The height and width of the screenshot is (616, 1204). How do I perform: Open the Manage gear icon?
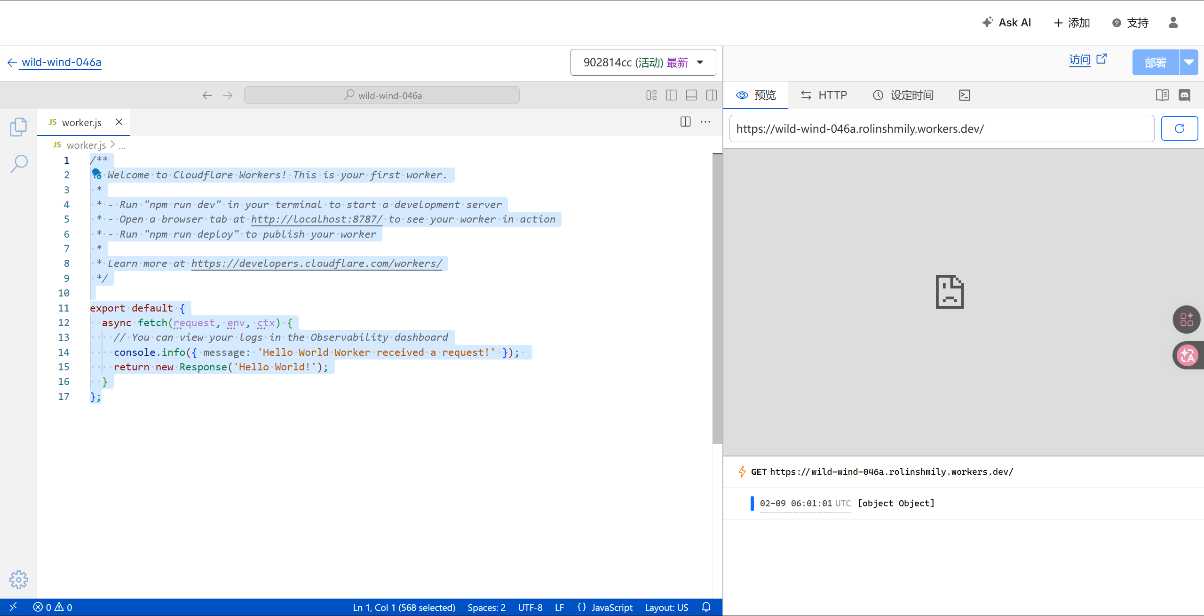coord(19,579)
